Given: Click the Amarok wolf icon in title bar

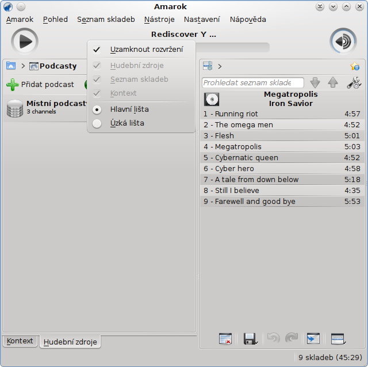Looking at the screenshot, I should coord(8,7).
